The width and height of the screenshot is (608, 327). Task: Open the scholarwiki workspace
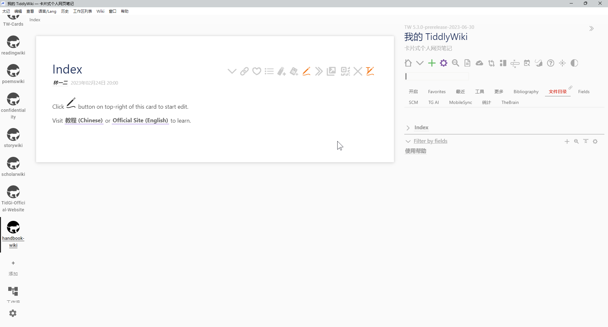(x=13, y=163)
